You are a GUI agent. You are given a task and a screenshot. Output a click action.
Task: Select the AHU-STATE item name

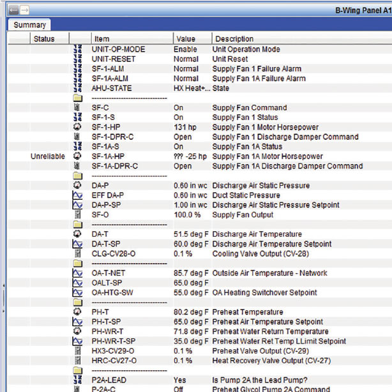pyautogui.click(x=112, y=88)
